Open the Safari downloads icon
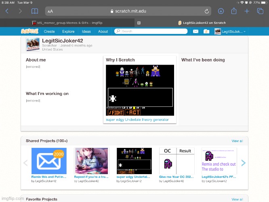 pyautogui.click(x=221, y=11)
